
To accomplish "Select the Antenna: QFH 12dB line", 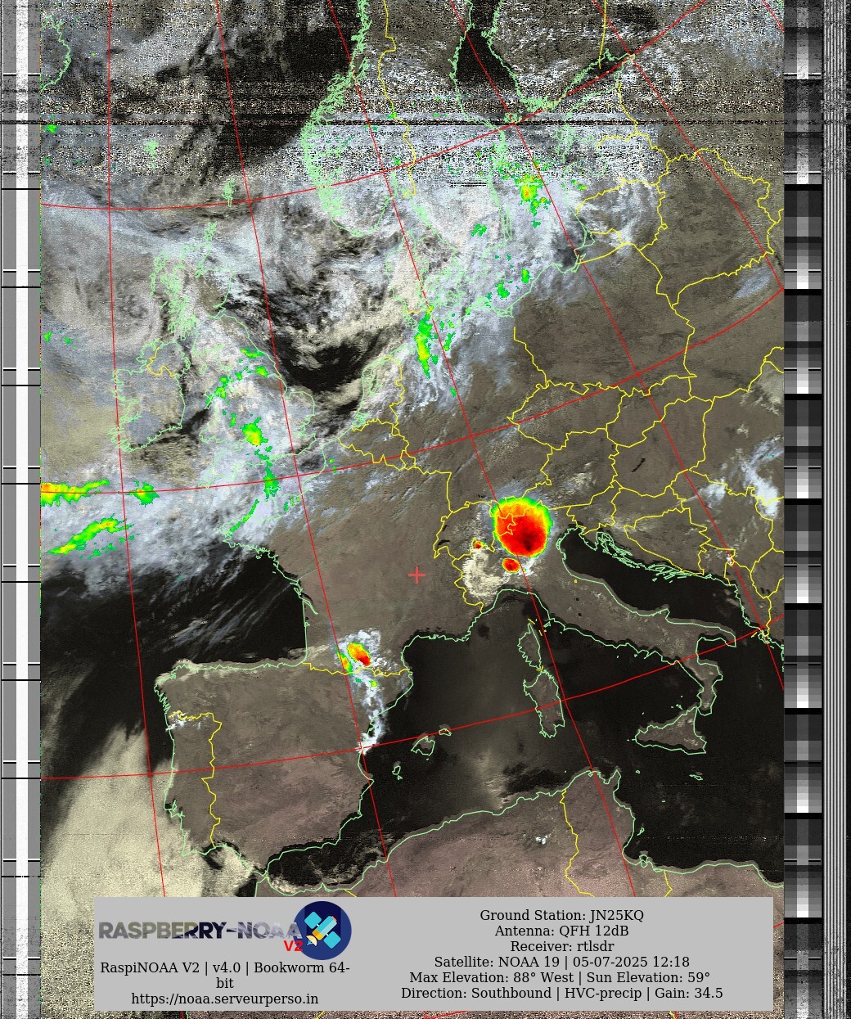I will pyautogui.click(x=561, y=931).
